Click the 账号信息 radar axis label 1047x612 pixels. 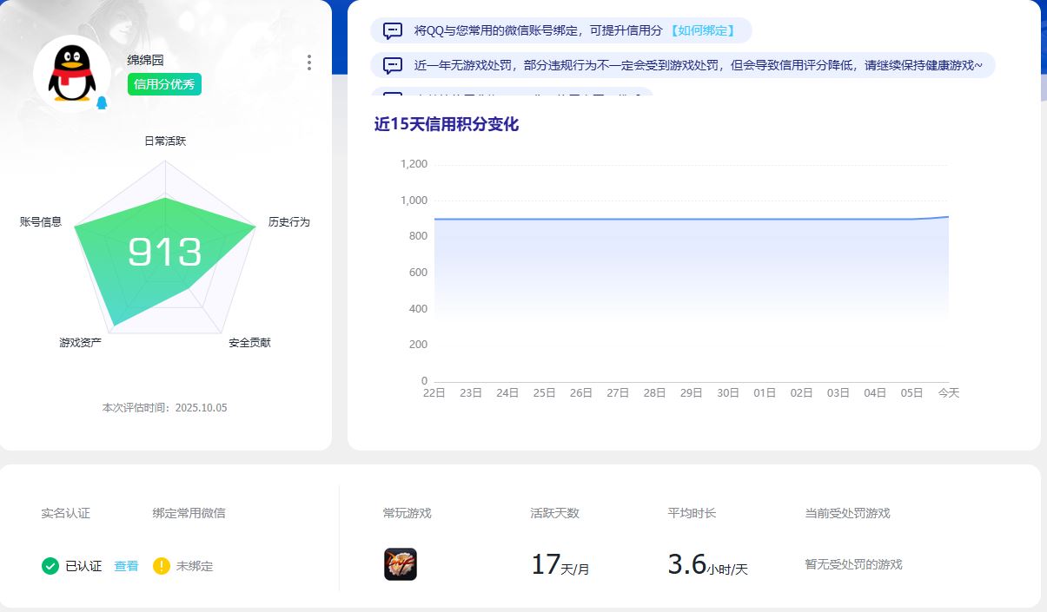41,222
